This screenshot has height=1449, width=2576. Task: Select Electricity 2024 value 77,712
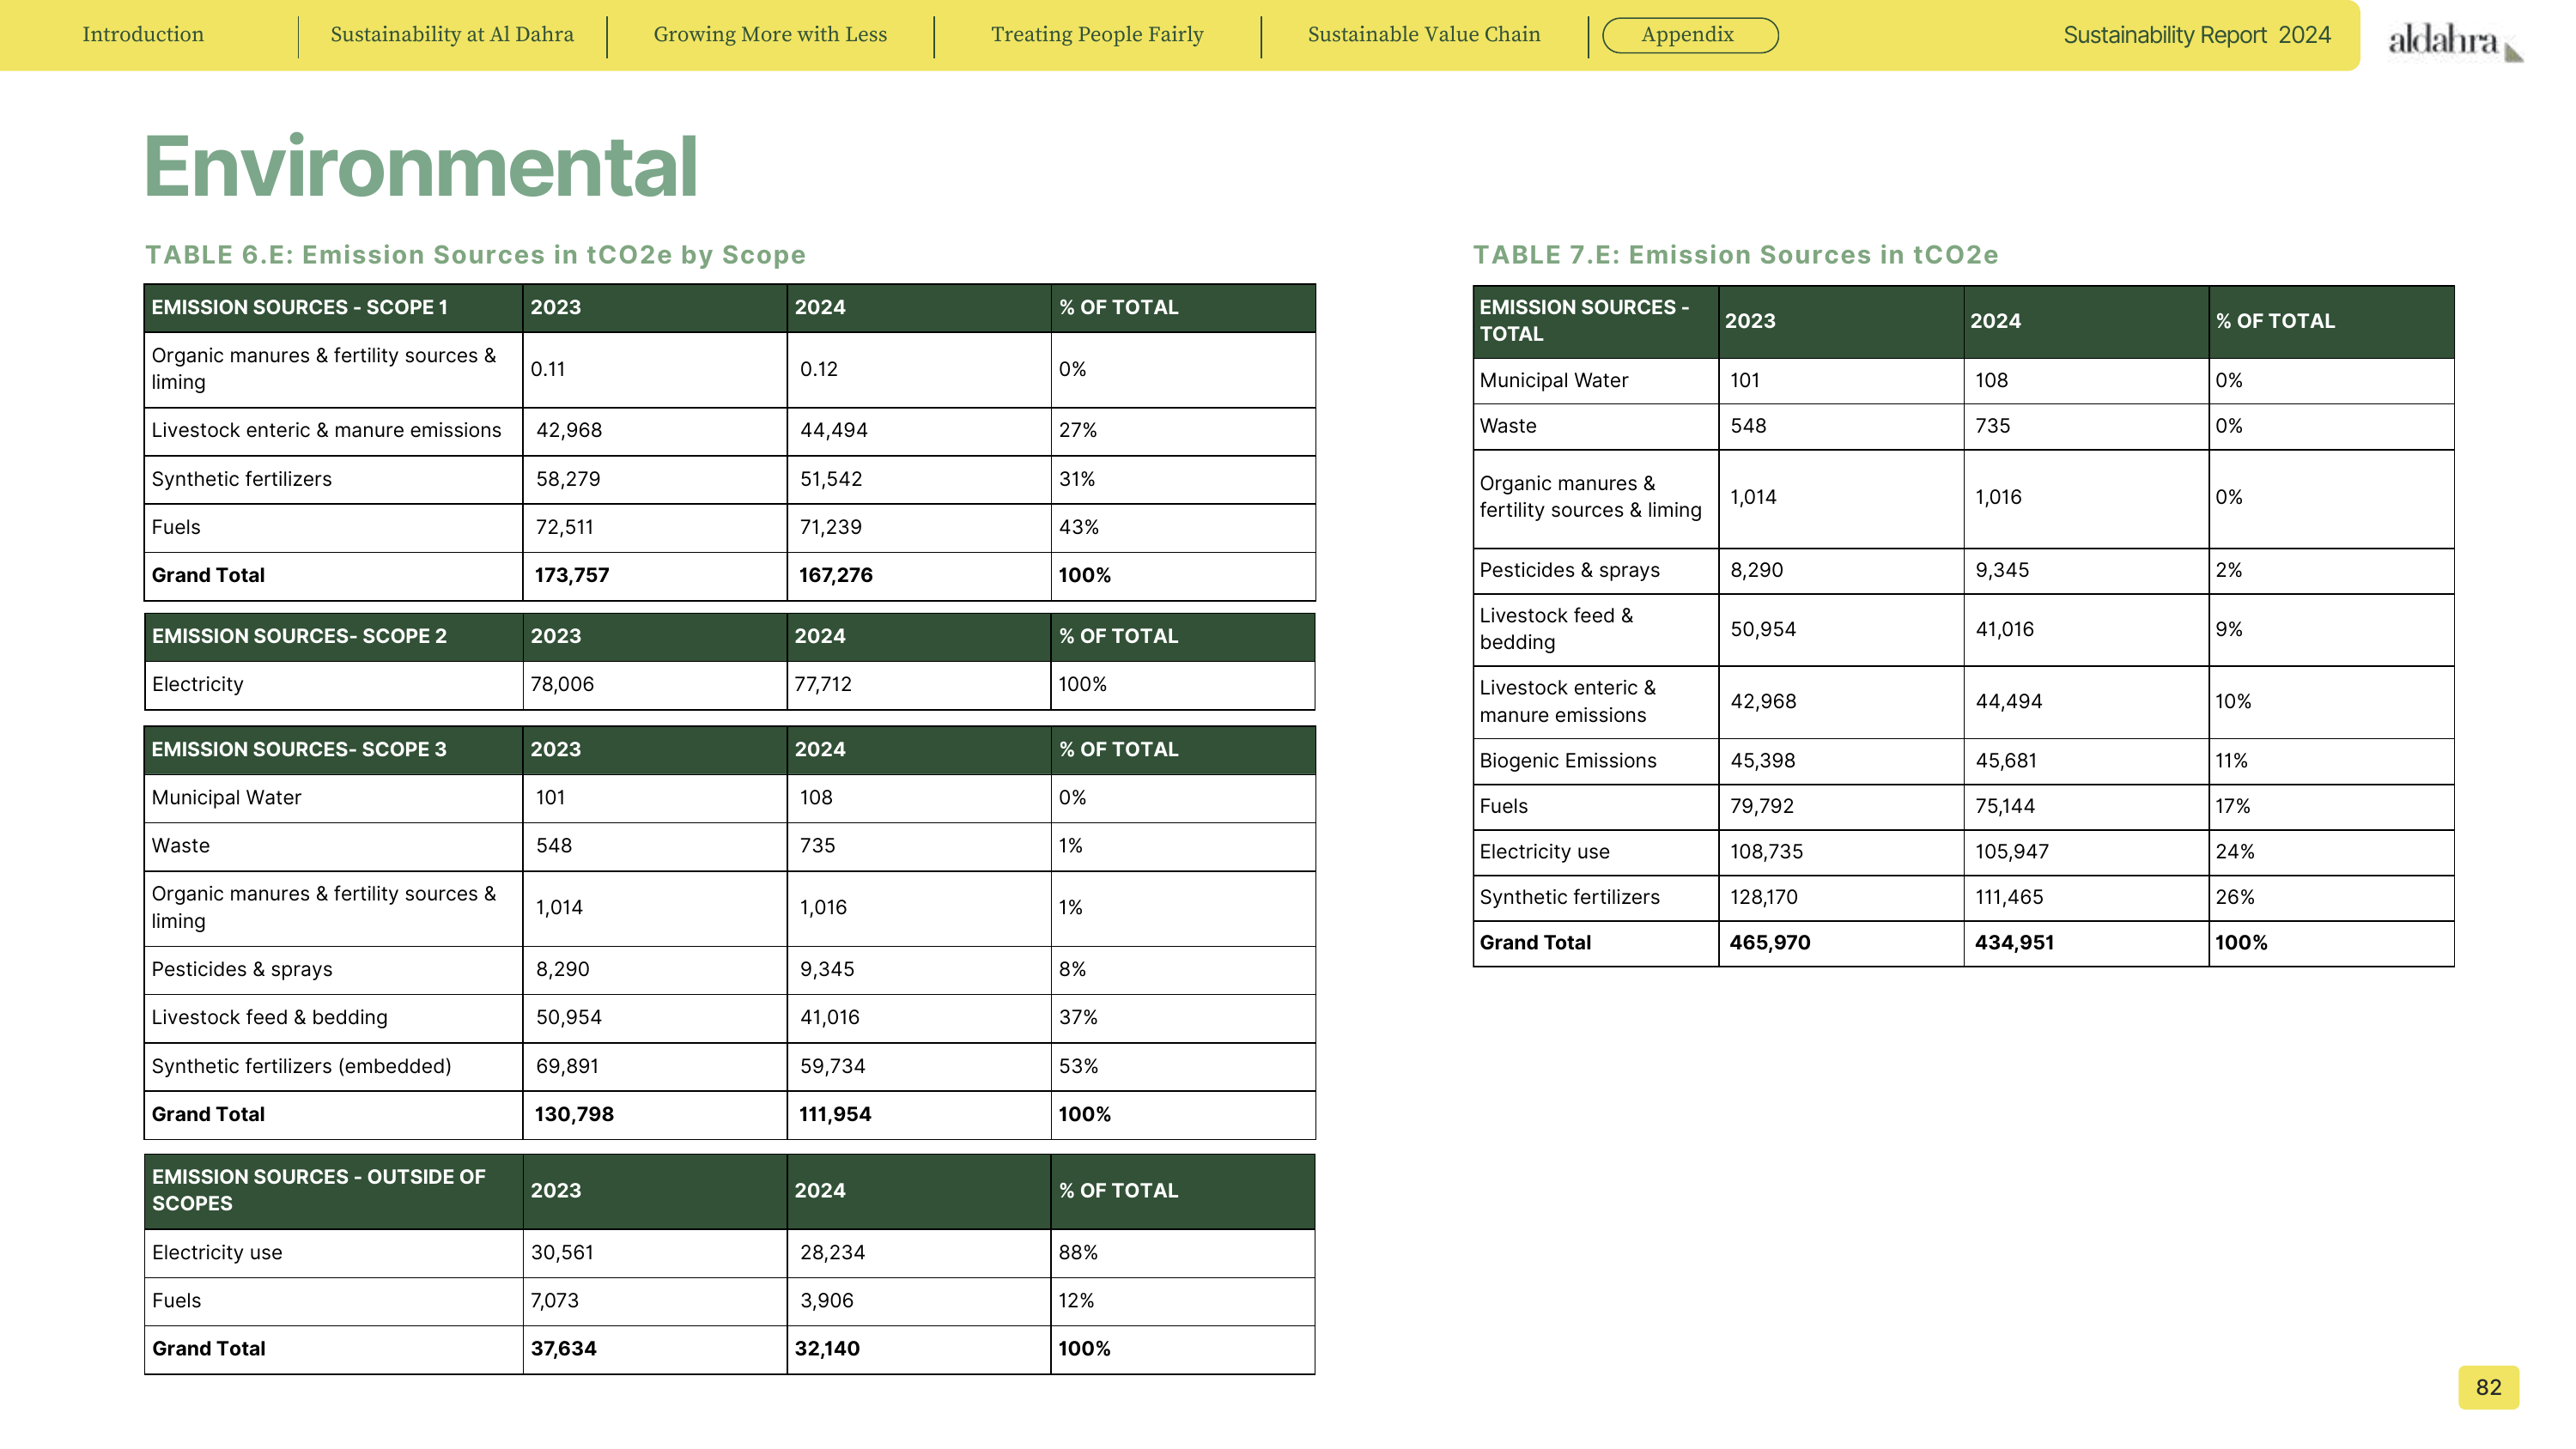823,684
